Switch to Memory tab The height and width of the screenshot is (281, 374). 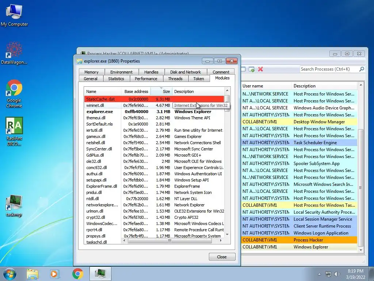(91, 72)
